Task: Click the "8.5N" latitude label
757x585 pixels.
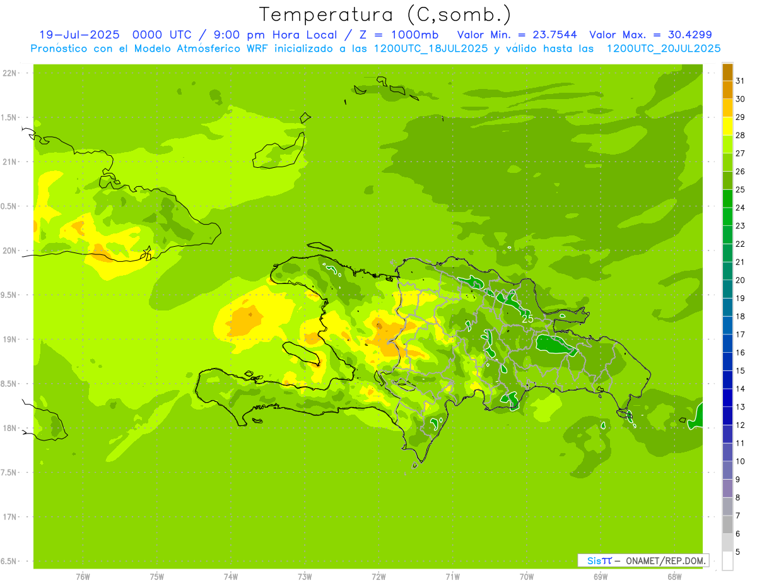Action: point(9,384)
